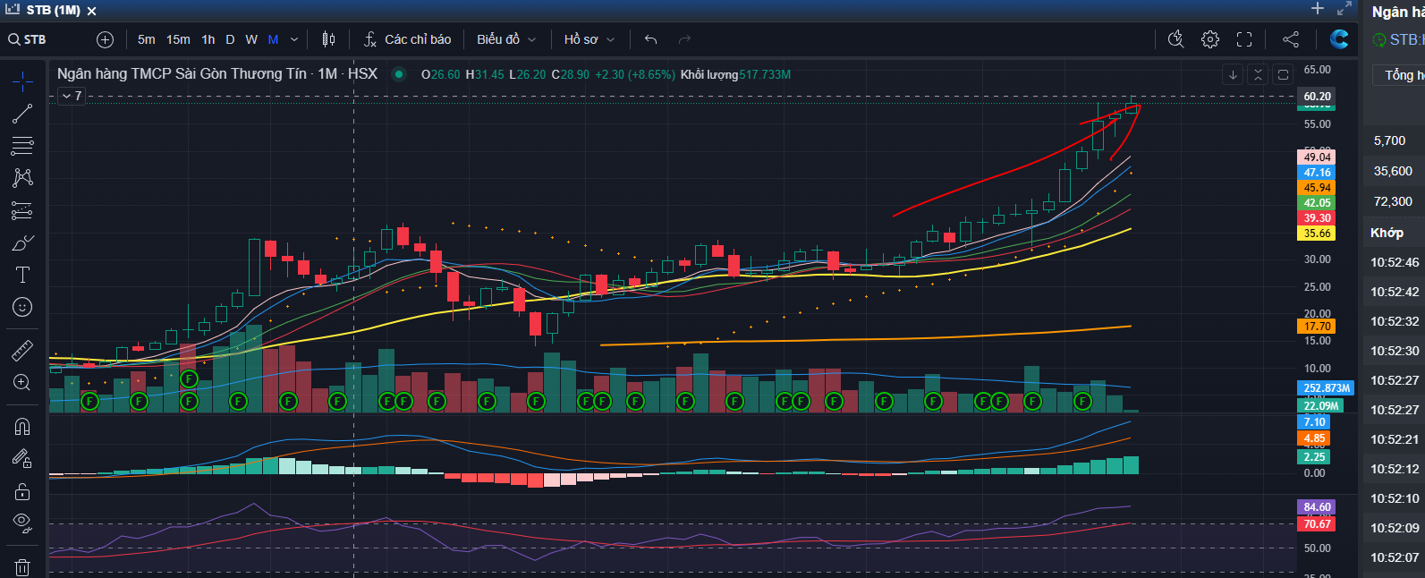
Task: Add a new chart tab with plus
Action: [1318, 9]
